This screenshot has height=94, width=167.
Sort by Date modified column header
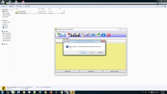coord(41,9)
